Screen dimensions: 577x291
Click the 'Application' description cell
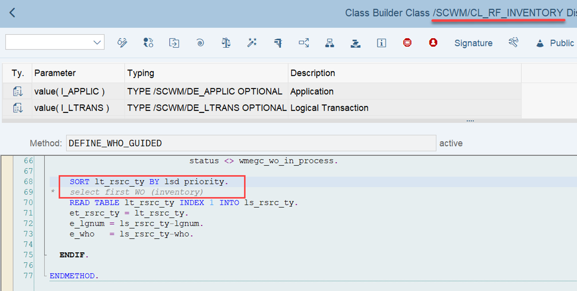[404, 91]
